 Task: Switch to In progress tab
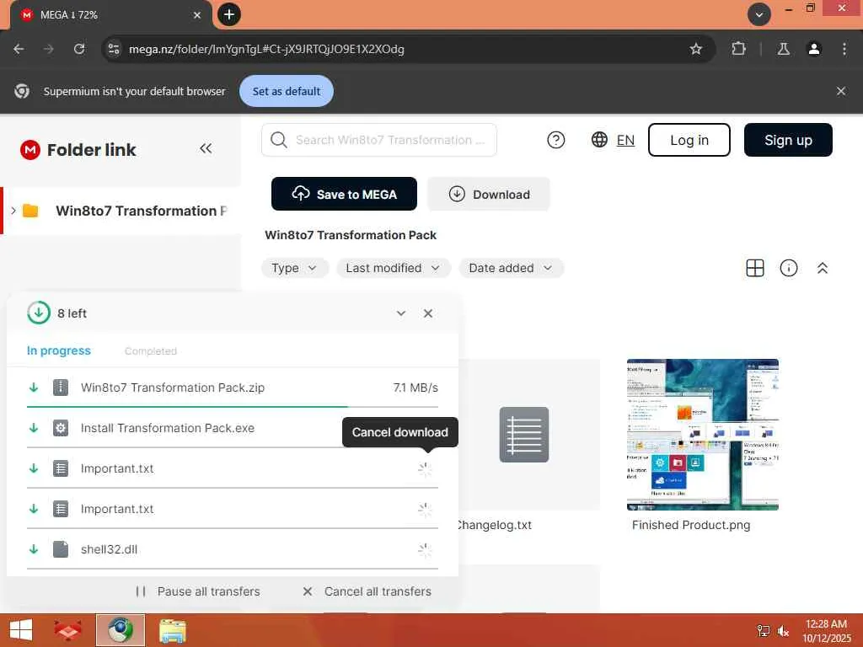tap(59, 350)
